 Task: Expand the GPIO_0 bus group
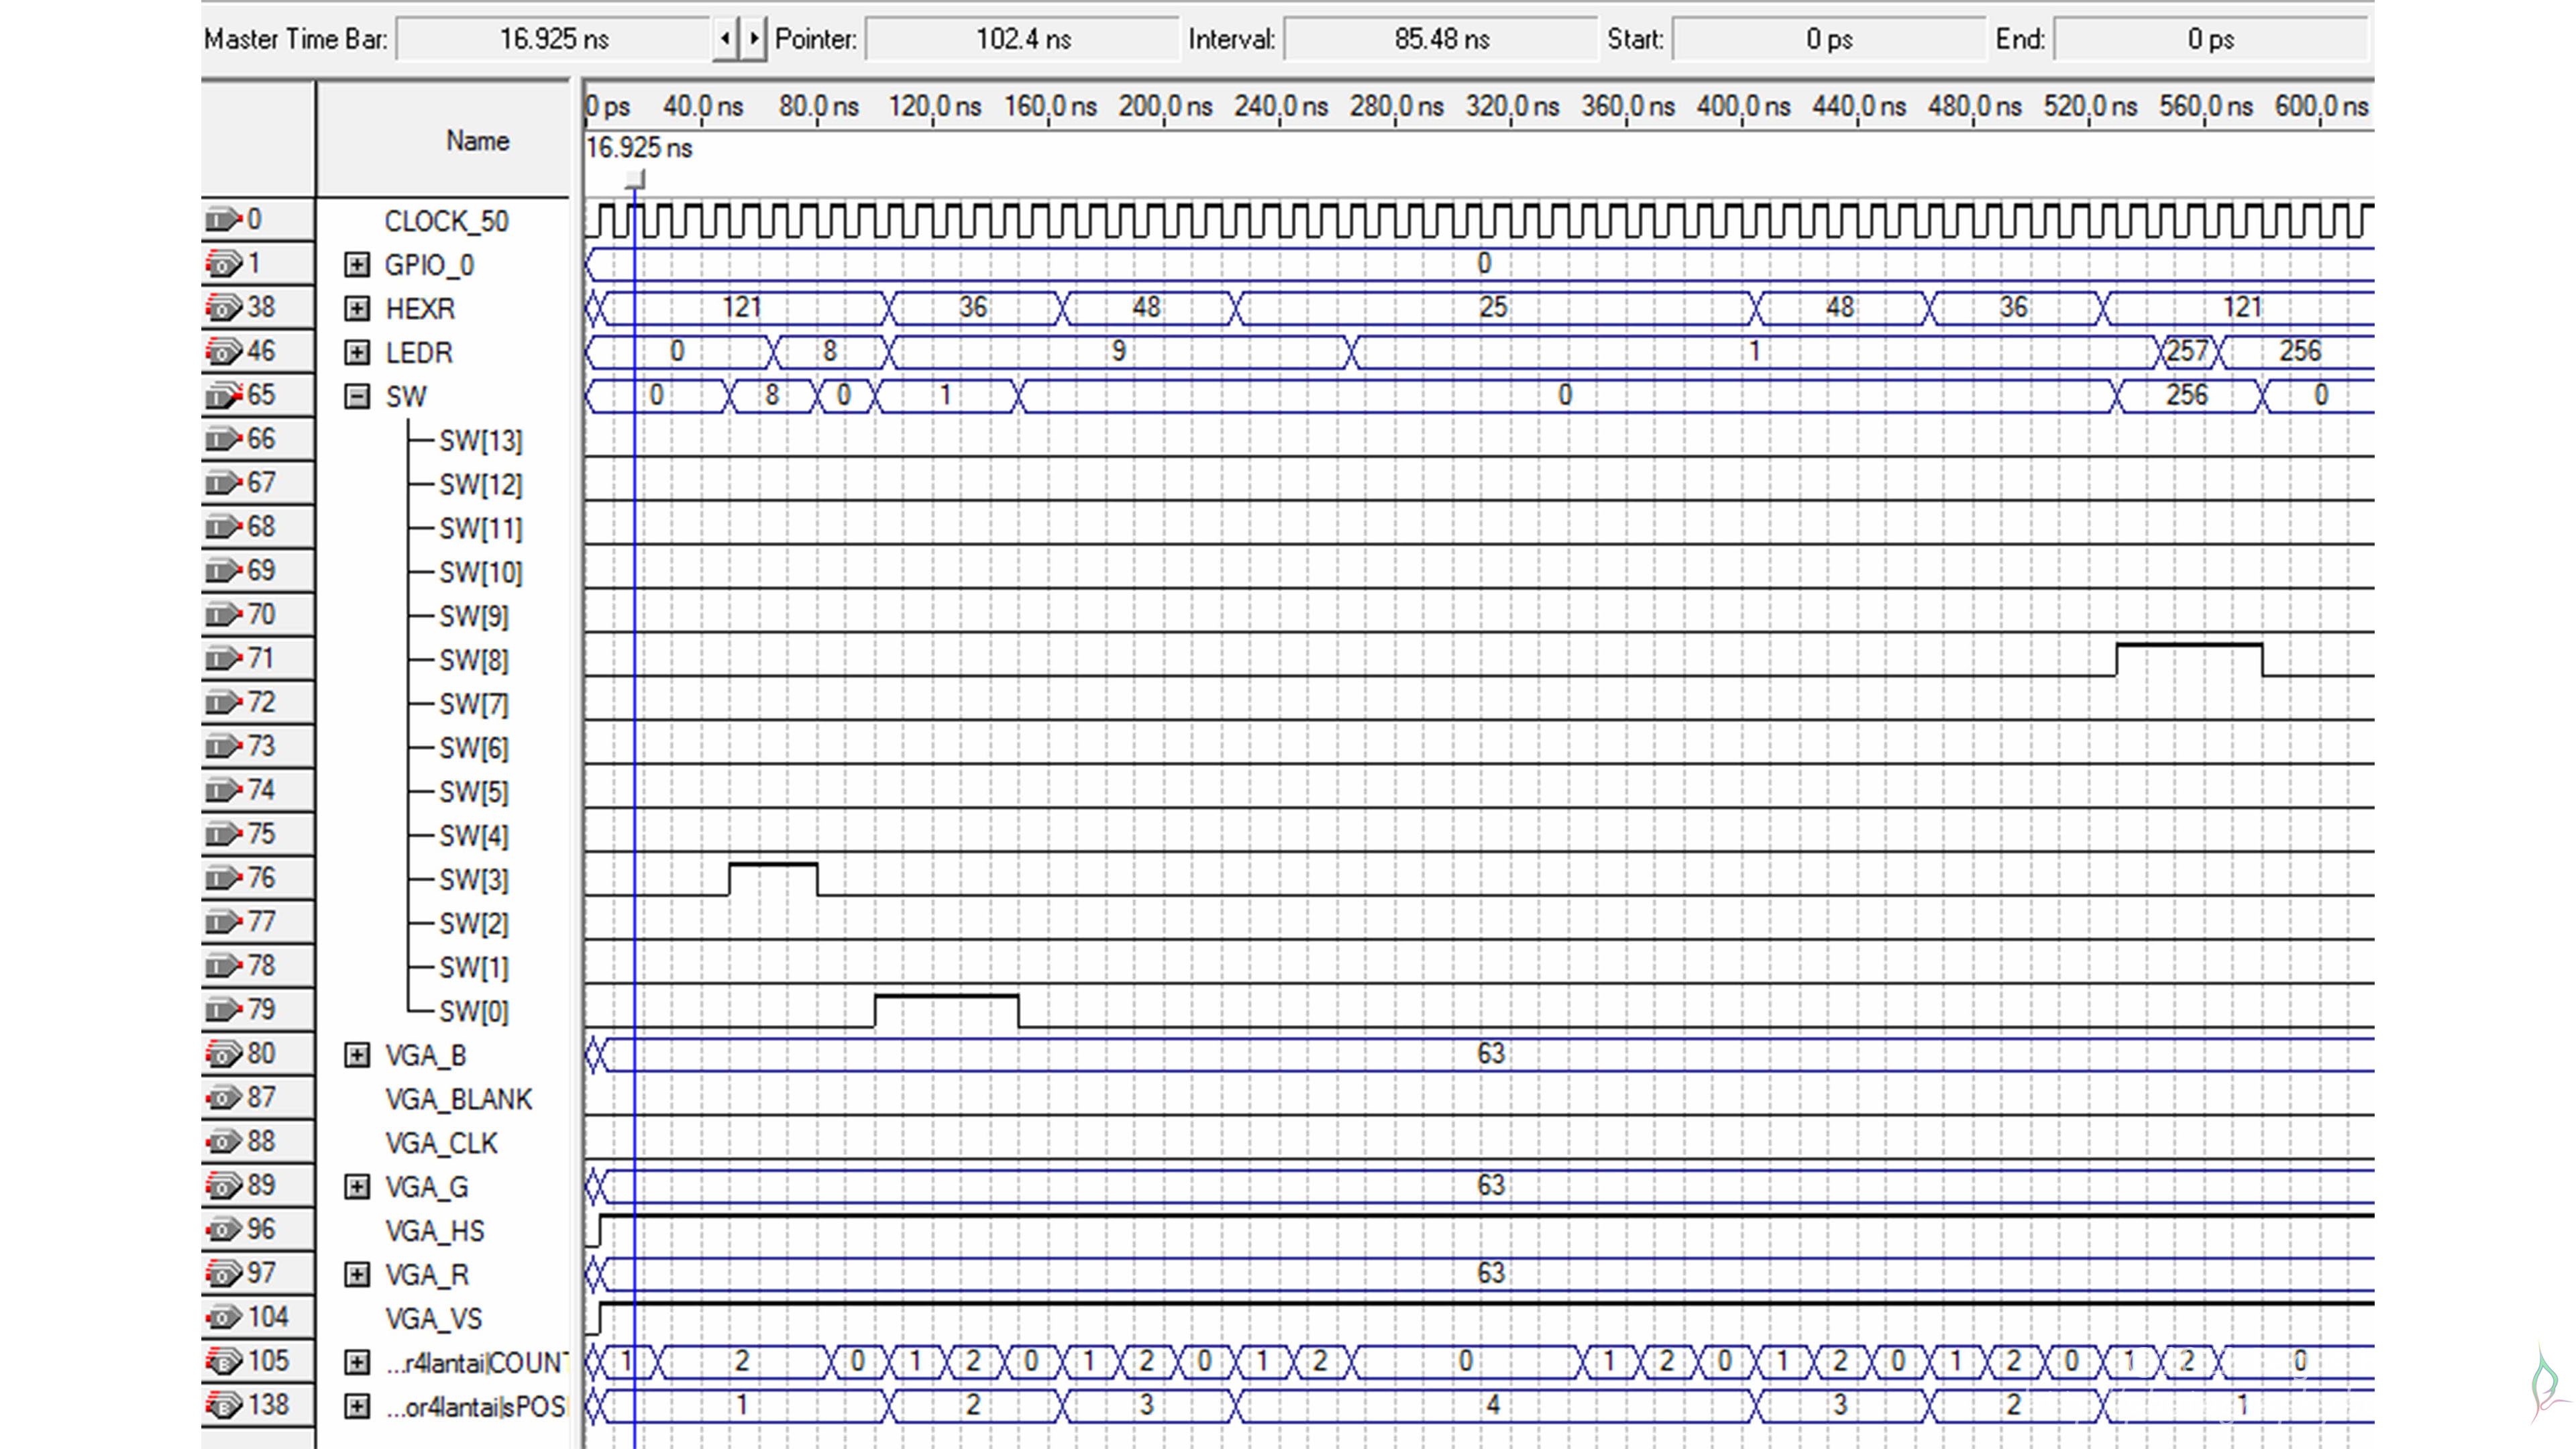[356, 264]
